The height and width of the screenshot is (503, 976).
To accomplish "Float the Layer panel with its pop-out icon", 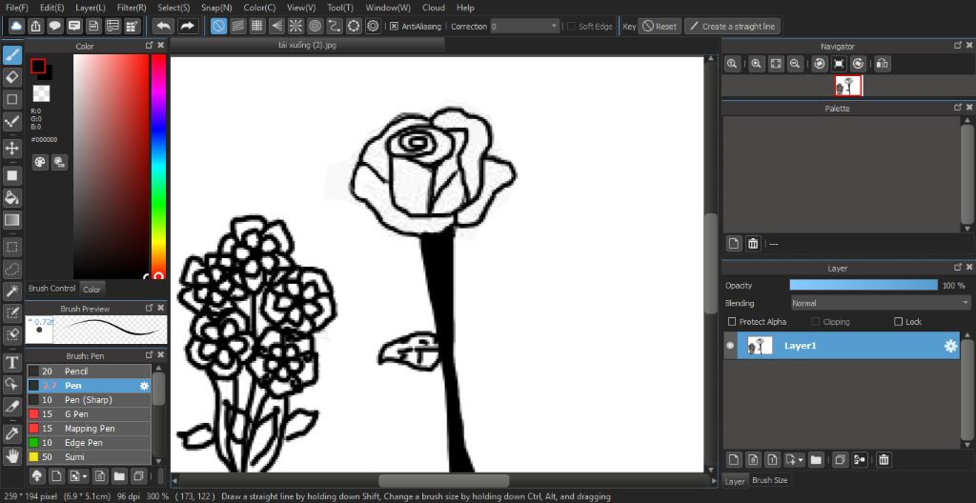I will 958,267.
